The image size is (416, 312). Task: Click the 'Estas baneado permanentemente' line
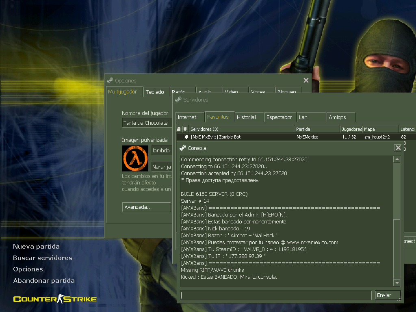pyautogui.click(x=234, y=221)
